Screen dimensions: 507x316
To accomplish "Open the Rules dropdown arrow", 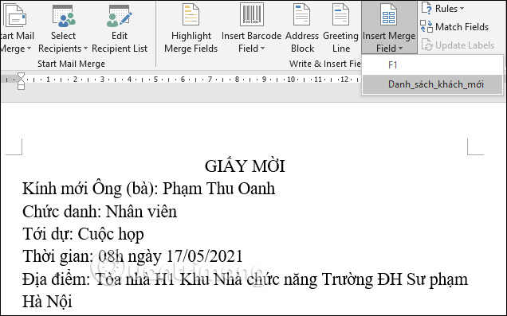I will (462, 9).
